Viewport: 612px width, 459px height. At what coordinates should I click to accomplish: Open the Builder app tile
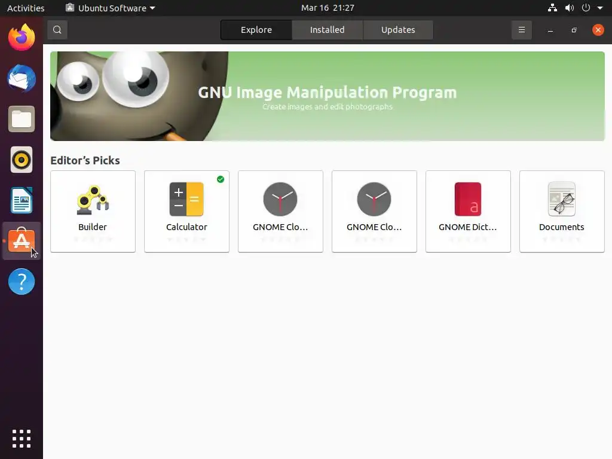tap(93, 212)
